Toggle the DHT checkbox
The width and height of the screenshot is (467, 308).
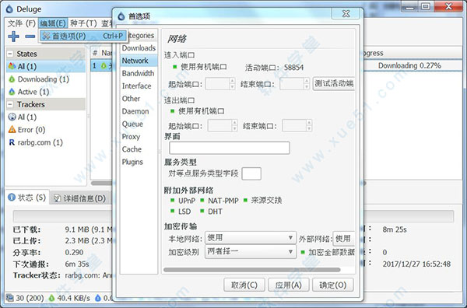pyautogui.click(x=202, y=211)
